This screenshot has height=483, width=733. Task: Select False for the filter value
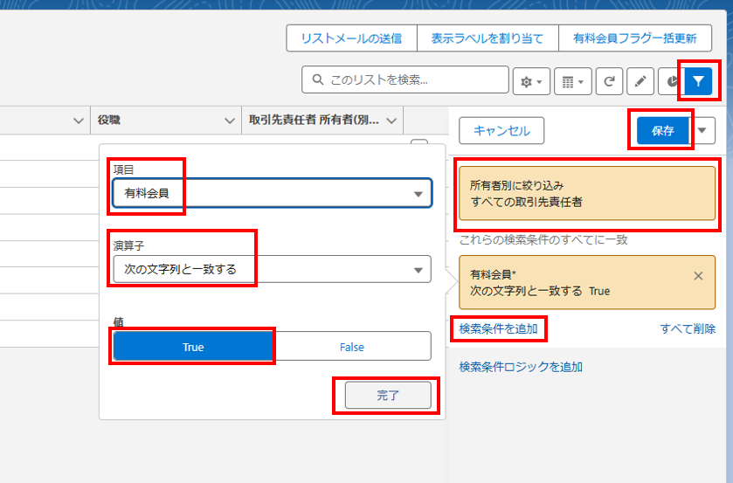[351, 347]
